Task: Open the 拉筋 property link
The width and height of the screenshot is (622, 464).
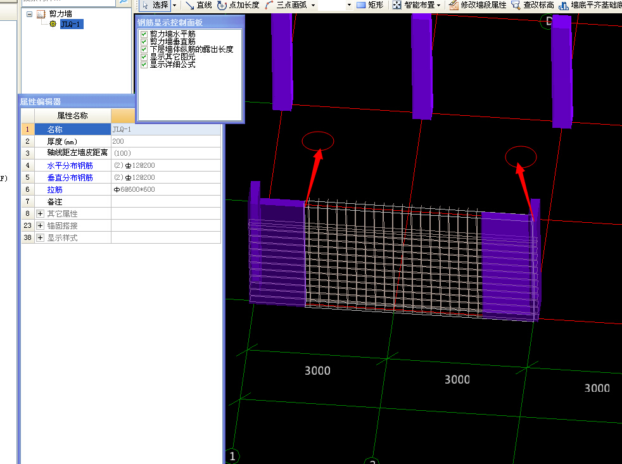Action: pyautogui.click(x=54, y=189)
